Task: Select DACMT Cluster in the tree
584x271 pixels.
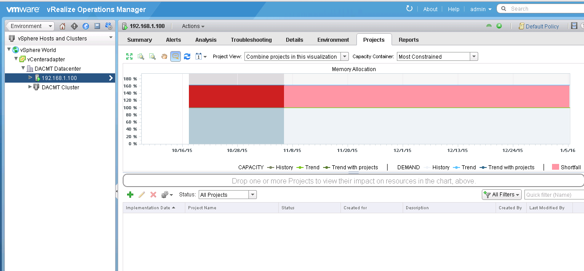Action: 60,87
